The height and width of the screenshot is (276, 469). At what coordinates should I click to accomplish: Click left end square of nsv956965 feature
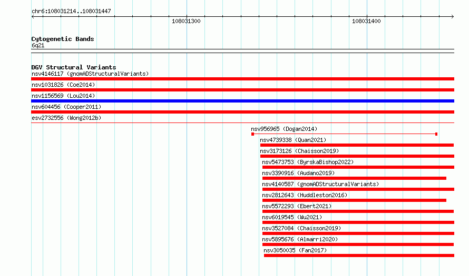(x=253, y=134)
